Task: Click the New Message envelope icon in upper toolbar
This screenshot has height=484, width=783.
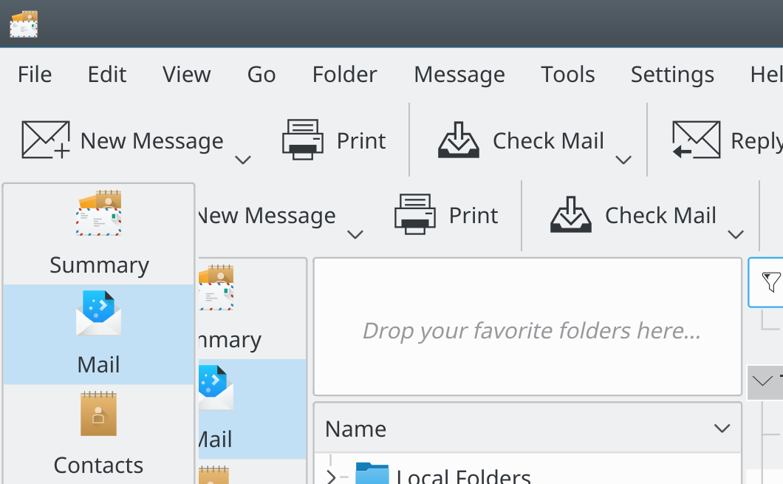Action: click(46, 140)
